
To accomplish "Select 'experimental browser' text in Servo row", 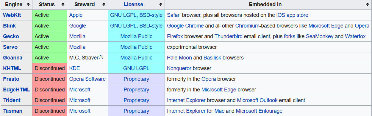I will (x=192, y=47).
